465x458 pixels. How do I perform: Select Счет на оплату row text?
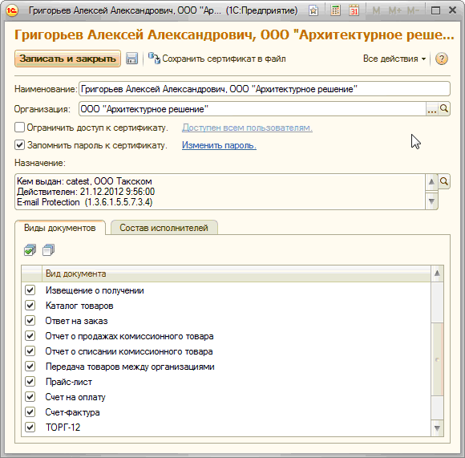(75, 397)
